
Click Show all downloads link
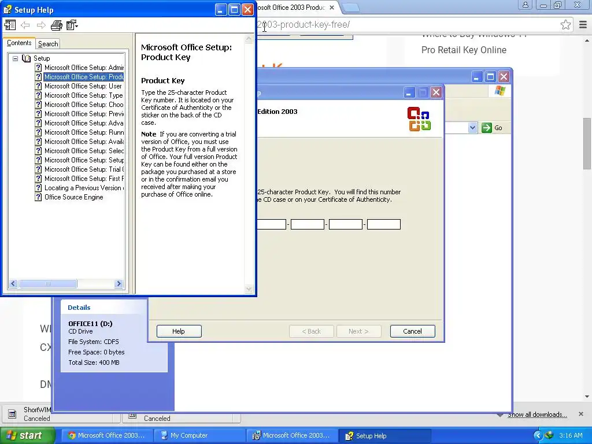point(537,415)
